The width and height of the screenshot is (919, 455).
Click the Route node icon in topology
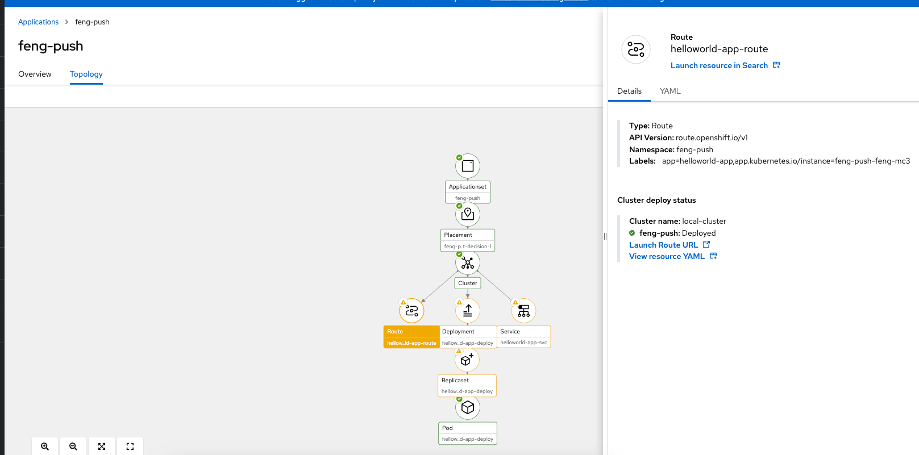click(x=412, y=311)
